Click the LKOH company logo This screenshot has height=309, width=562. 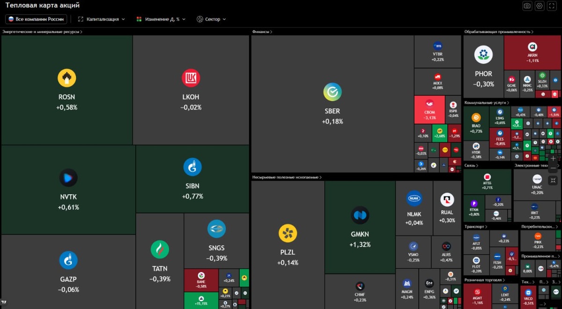tap(191, 78)
